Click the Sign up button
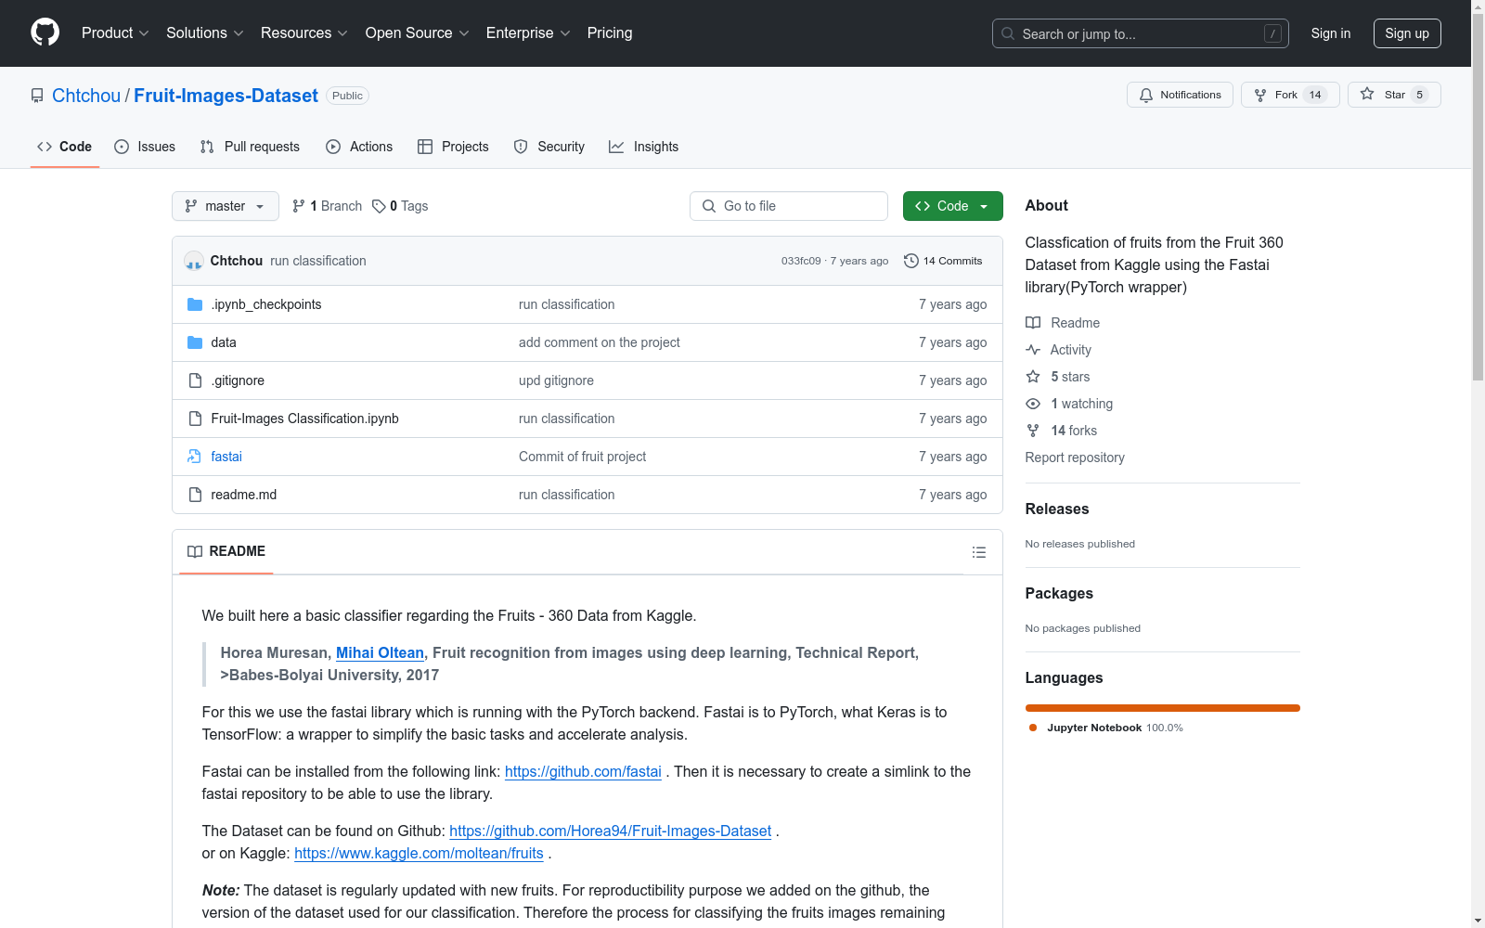Viewport: 1485px width, 928px height. 1407,33
